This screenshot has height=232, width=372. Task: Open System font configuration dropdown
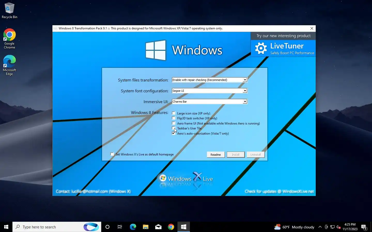click(x=210, y=91)
